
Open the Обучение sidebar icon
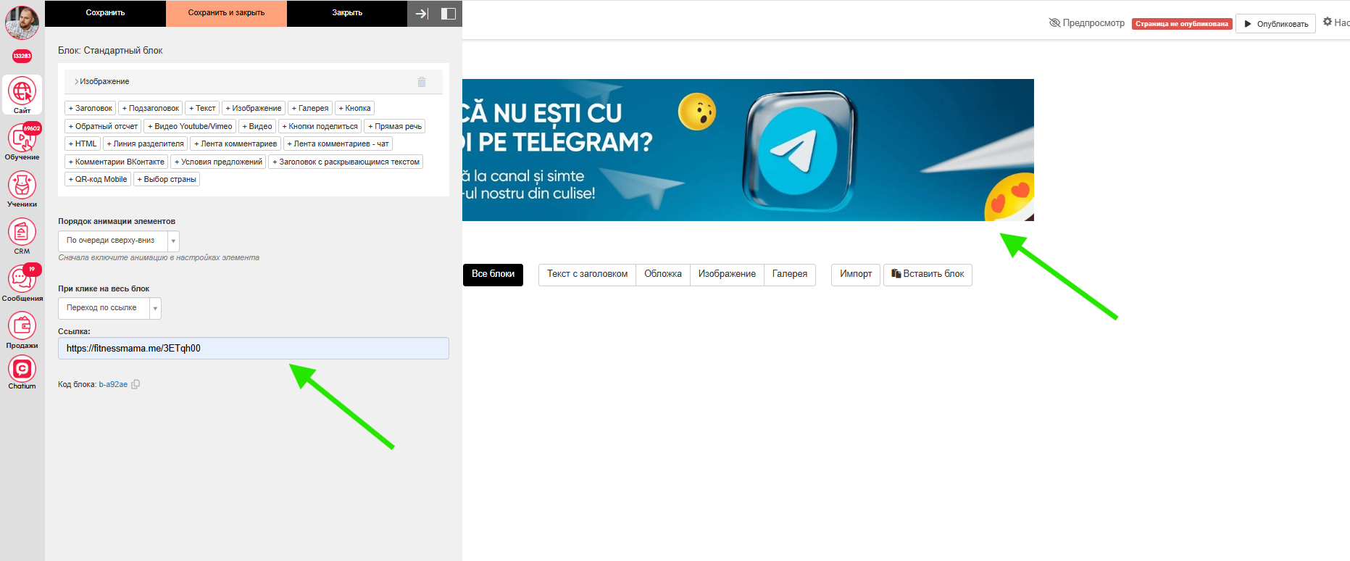pos(22,142)
